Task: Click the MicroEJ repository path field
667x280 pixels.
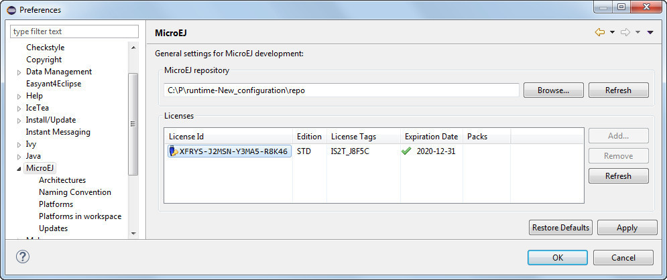Action: point(342,90)
